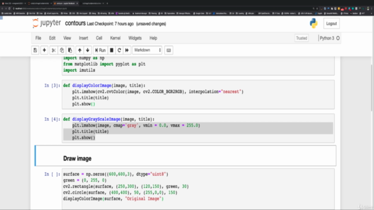Switch to the first browser tab

(13, 3)
